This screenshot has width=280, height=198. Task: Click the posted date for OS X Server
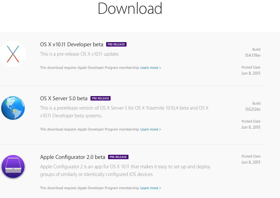point(251,127)
